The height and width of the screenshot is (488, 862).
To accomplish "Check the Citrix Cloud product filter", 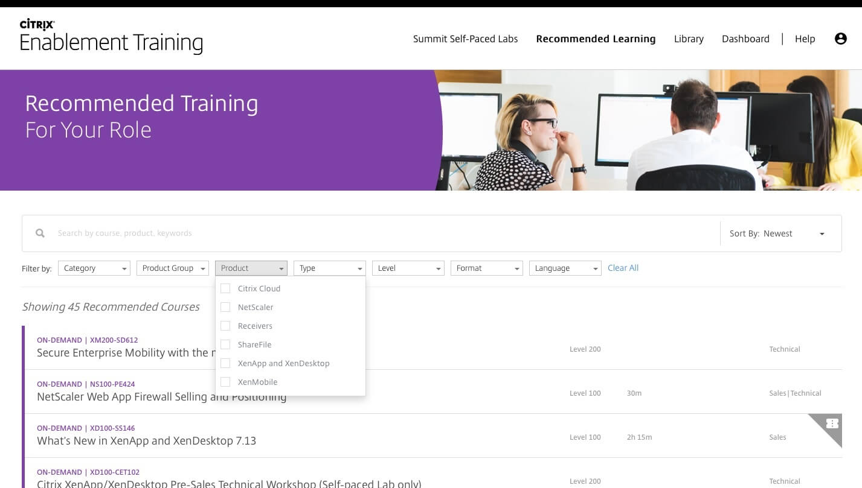I will 225,288.
